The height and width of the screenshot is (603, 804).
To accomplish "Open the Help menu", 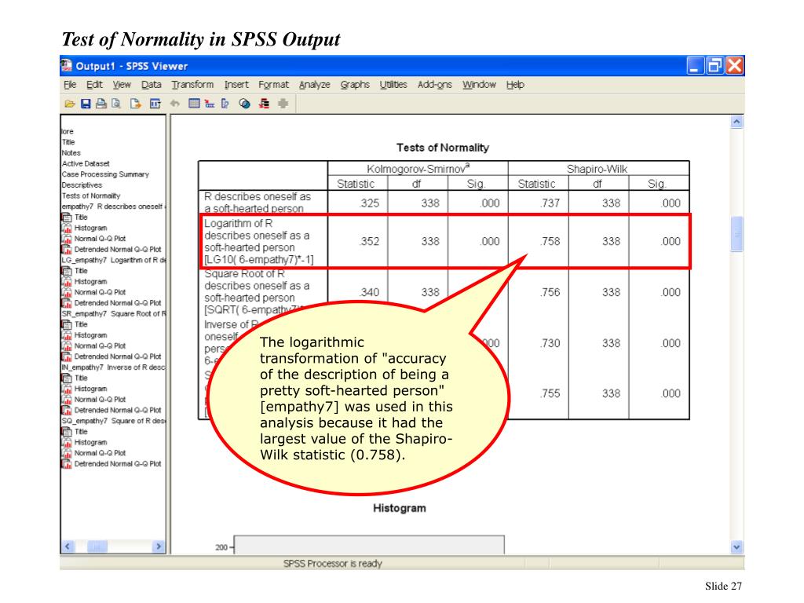I will click(515, 85).
